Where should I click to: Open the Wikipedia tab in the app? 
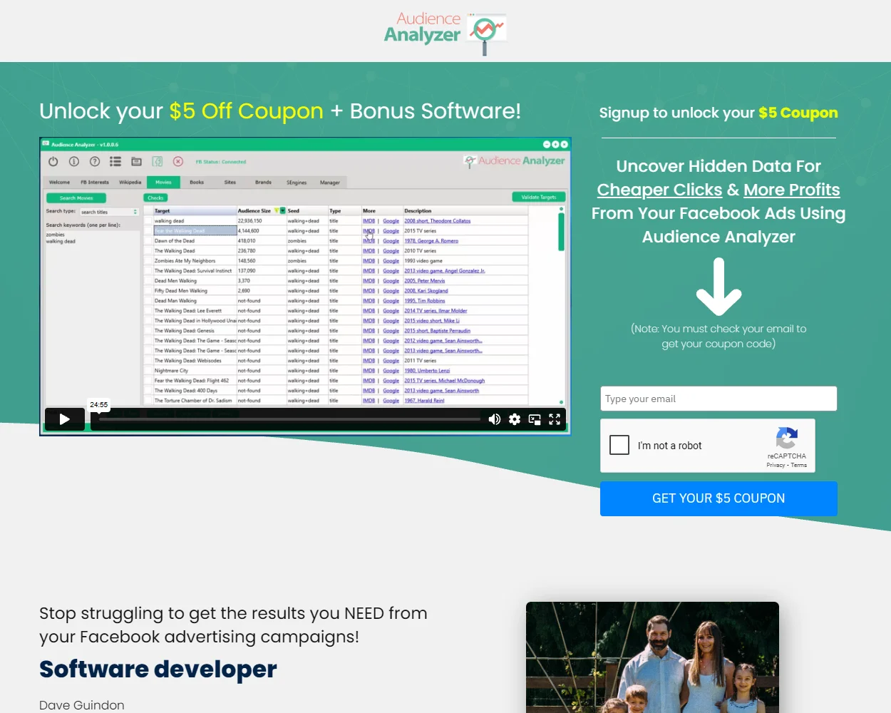click(130, 182)
